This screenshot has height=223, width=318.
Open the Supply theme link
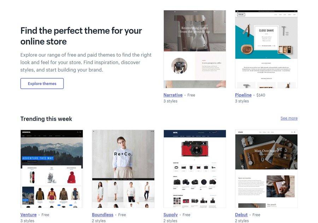tap(171, 215)
